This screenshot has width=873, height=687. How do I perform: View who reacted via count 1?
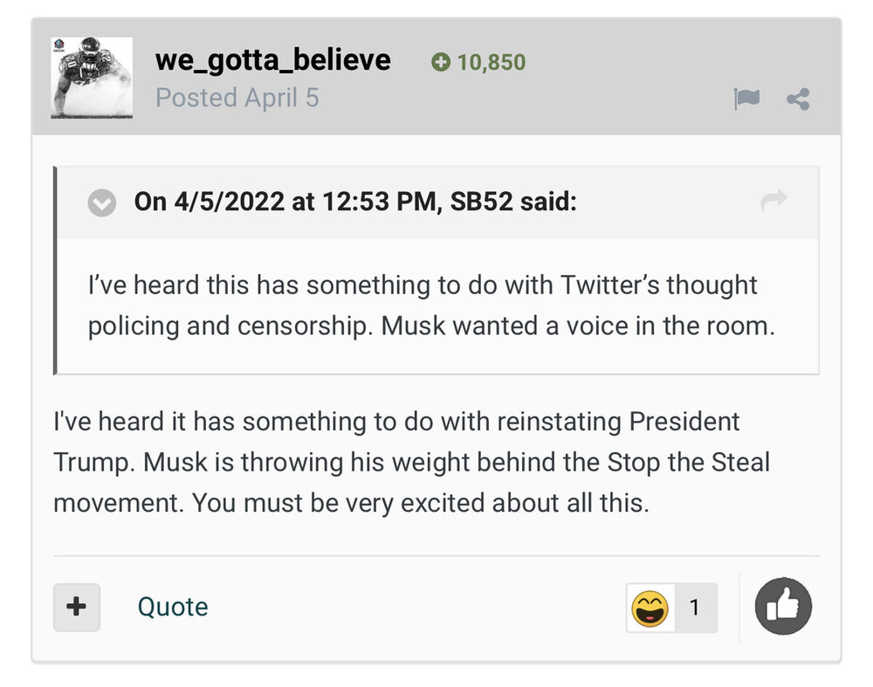(695, 608)
